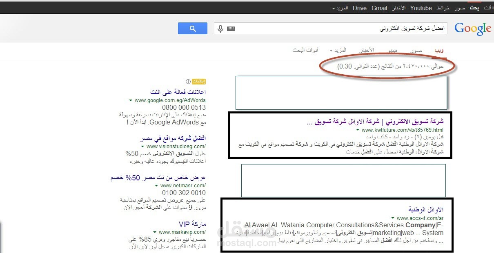Click the phone number 0800 000 0513
This screenshot has width=494, height=253.
(184, 108)
